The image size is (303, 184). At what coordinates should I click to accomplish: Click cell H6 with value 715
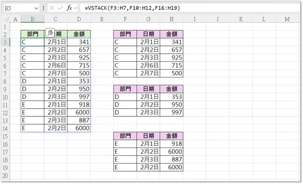coord(172,66)
